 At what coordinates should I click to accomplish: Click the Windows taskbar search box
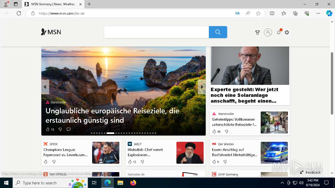coord(50,183)
